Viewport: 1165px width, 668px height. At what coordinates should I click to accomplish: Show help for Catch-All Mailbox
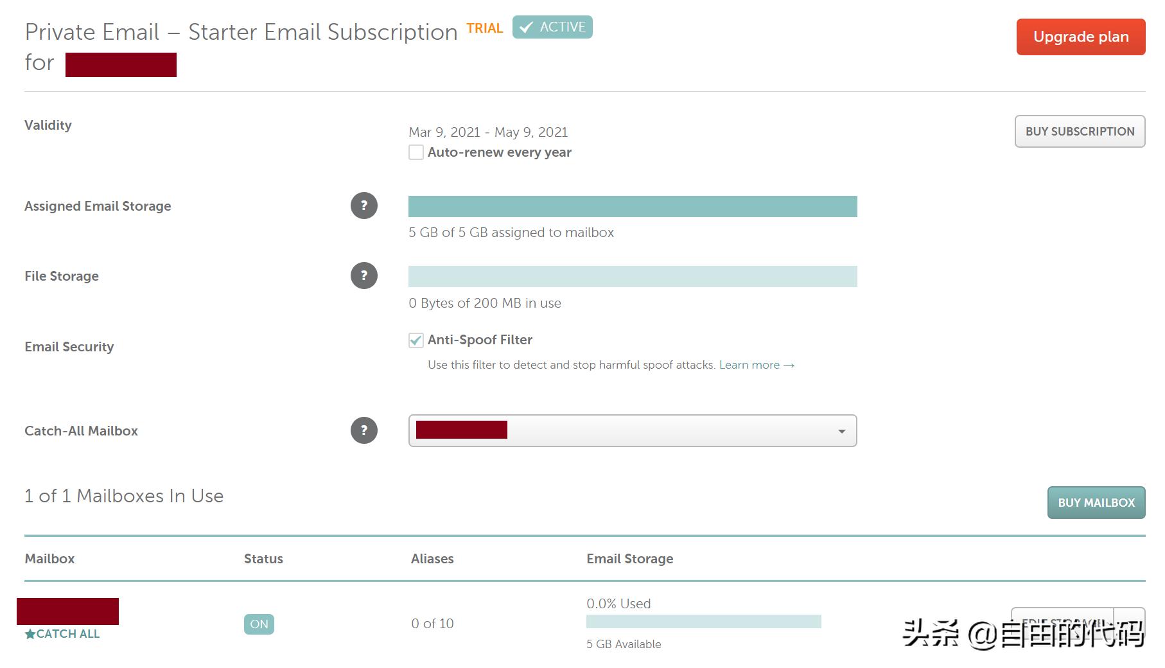point(364,430)
